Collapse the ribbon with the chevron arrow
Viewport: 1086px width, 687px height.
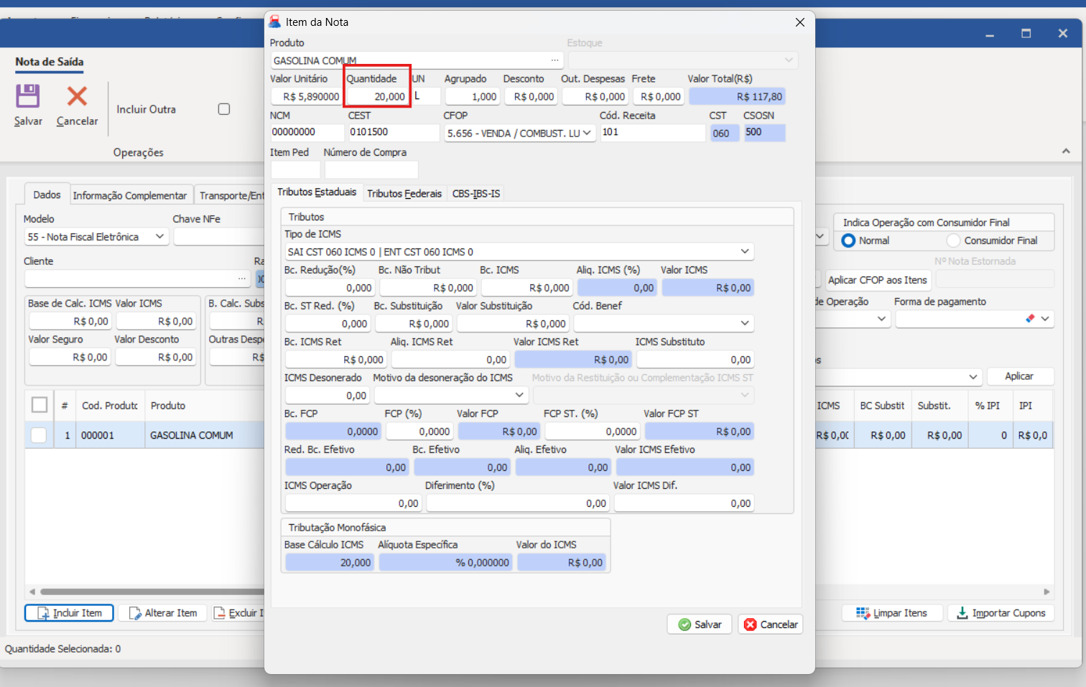[x=1066, y=151]
